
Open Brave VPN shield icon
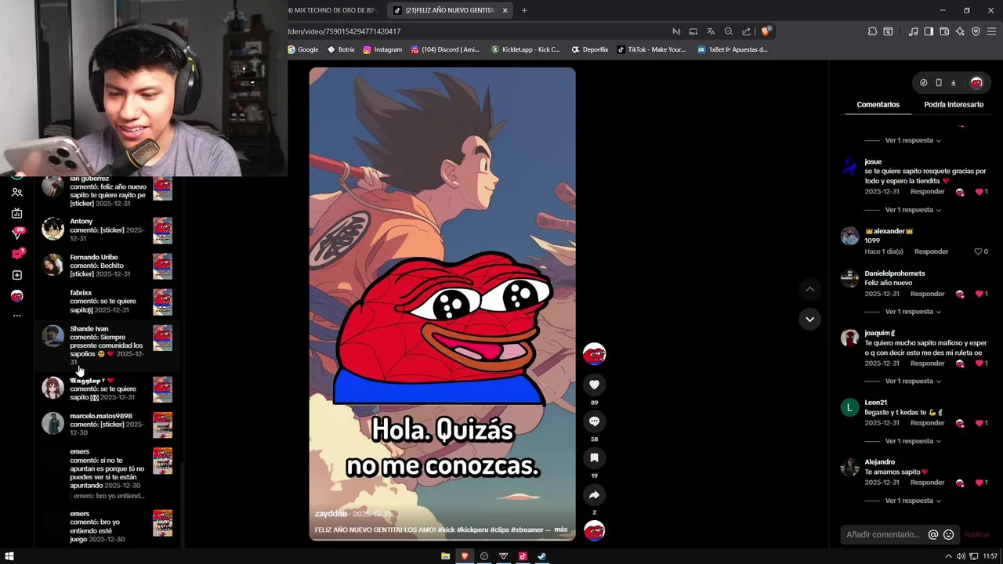click(976, 31)
